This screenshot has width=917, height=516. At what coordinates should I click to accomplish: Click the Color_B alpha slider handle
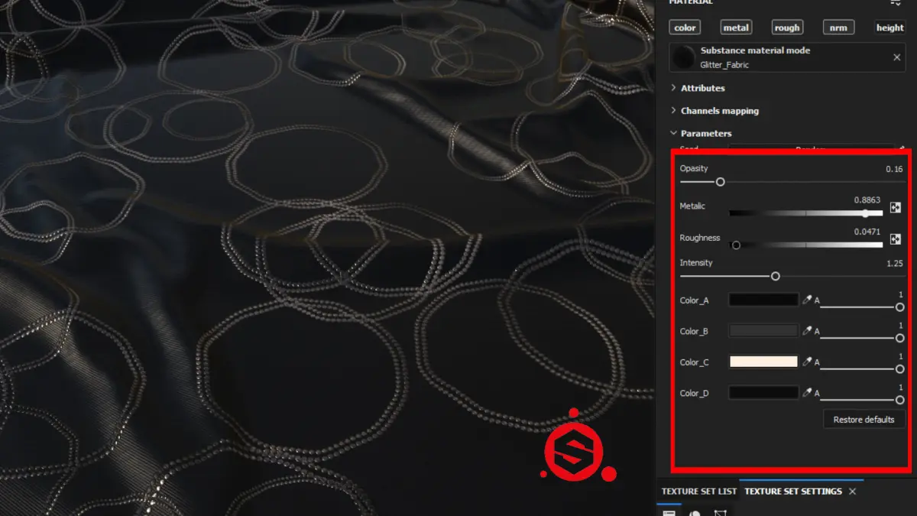900,338
